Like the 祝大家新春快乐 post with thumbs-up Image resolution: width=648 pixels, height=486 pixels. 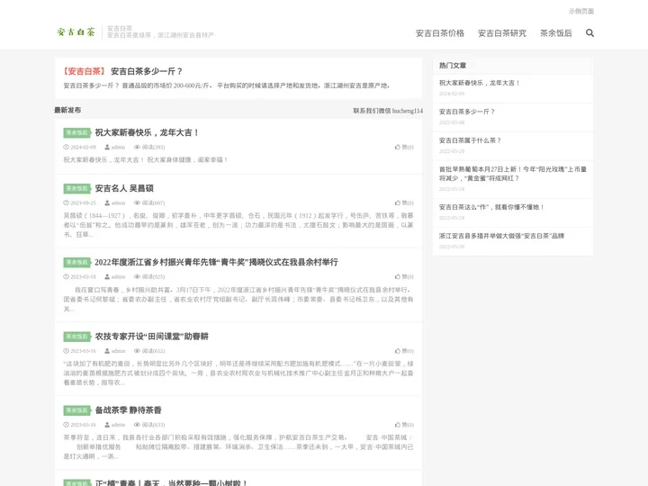(x=398, y=147)
